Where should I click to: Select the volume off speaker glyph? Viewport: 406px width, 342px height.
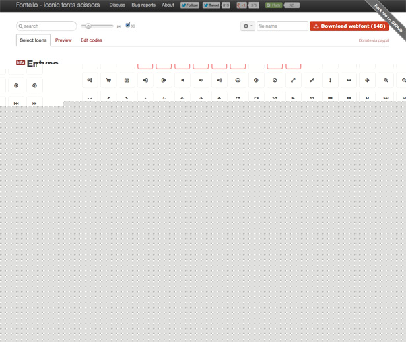point(182,80)
